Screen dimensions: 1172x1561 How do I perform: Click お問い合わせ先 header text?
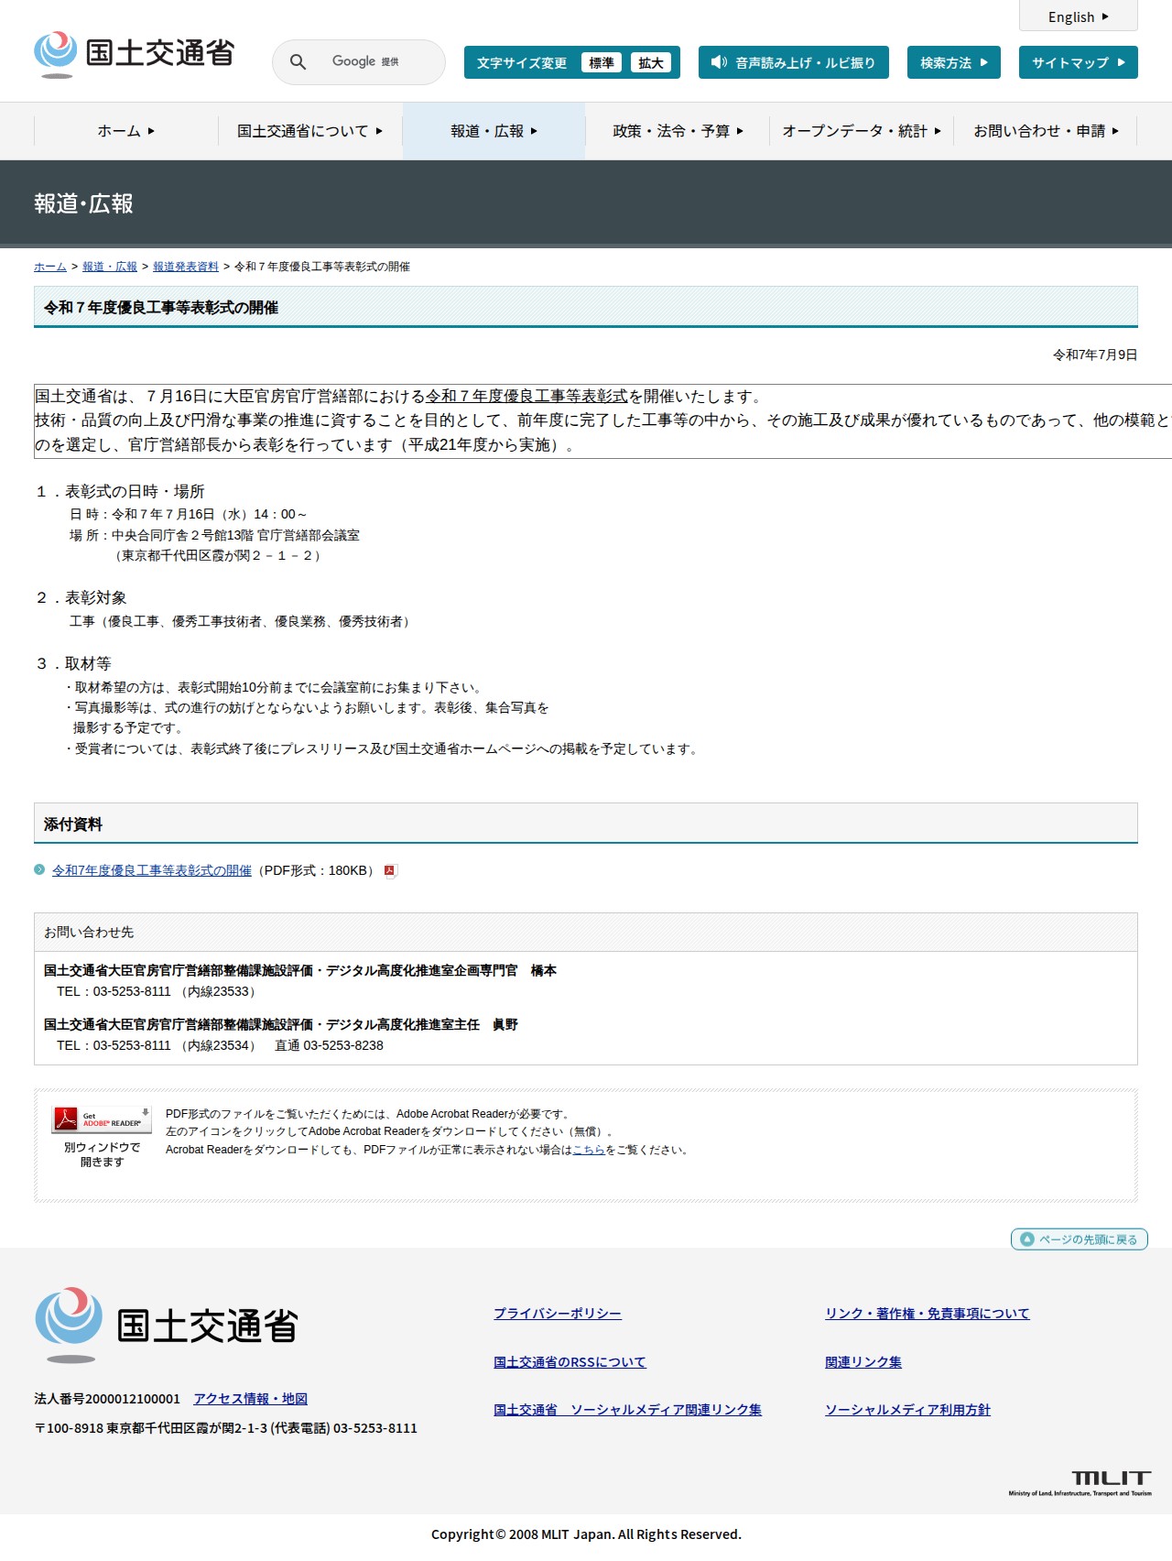[x=89, y=932]
